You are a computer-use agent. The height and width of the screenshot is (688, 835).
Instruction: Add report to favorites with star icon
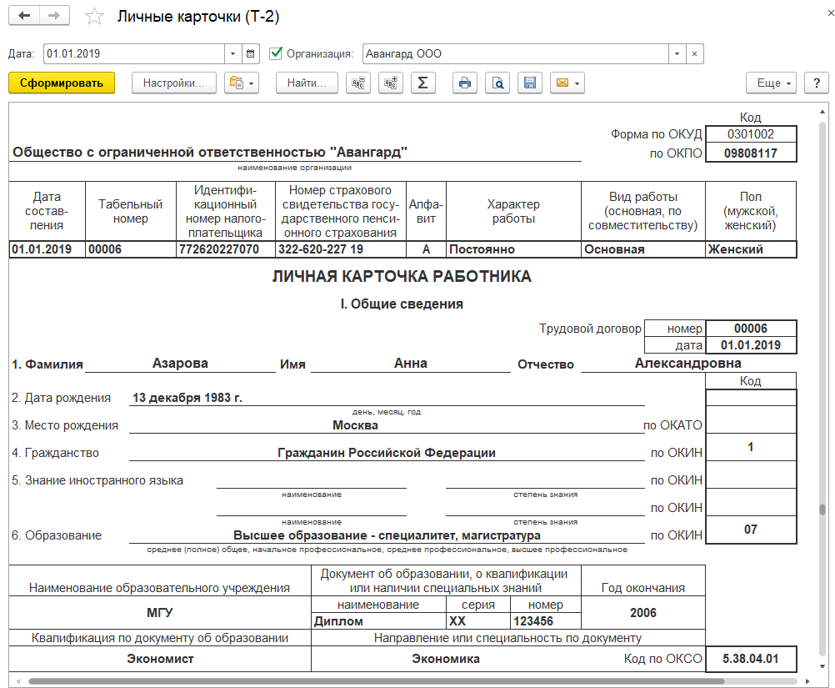[x=96, y=17]
